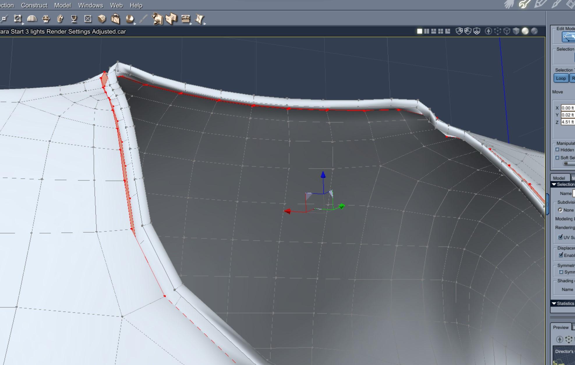Viewport: 575px width, 365px height.
Task: Click the Loop selection button
Action: tap(560, 78)
